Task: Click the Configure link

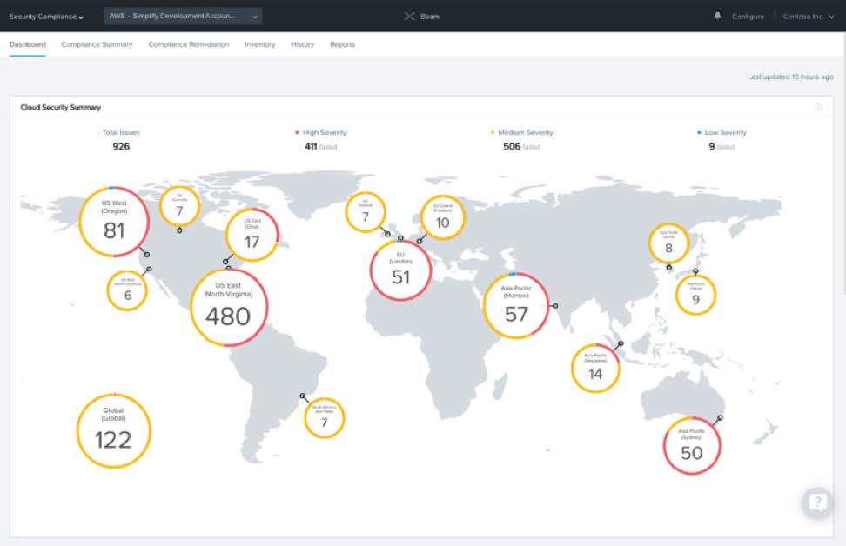Action: [x=747, y=17]
